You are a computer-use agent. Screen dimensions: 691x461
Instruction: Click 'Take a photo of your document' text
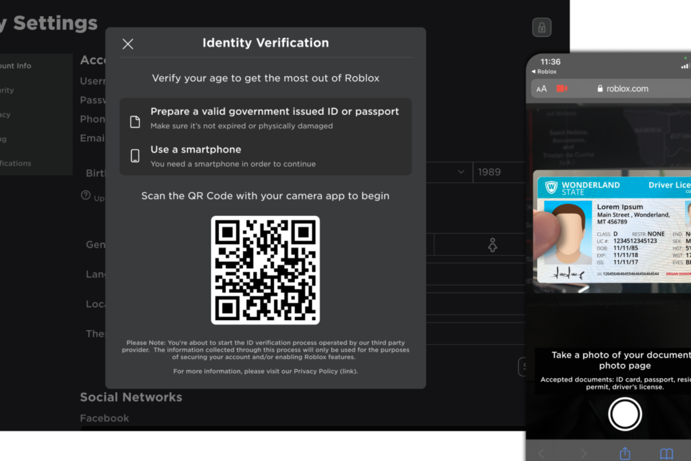coord(621,360)
